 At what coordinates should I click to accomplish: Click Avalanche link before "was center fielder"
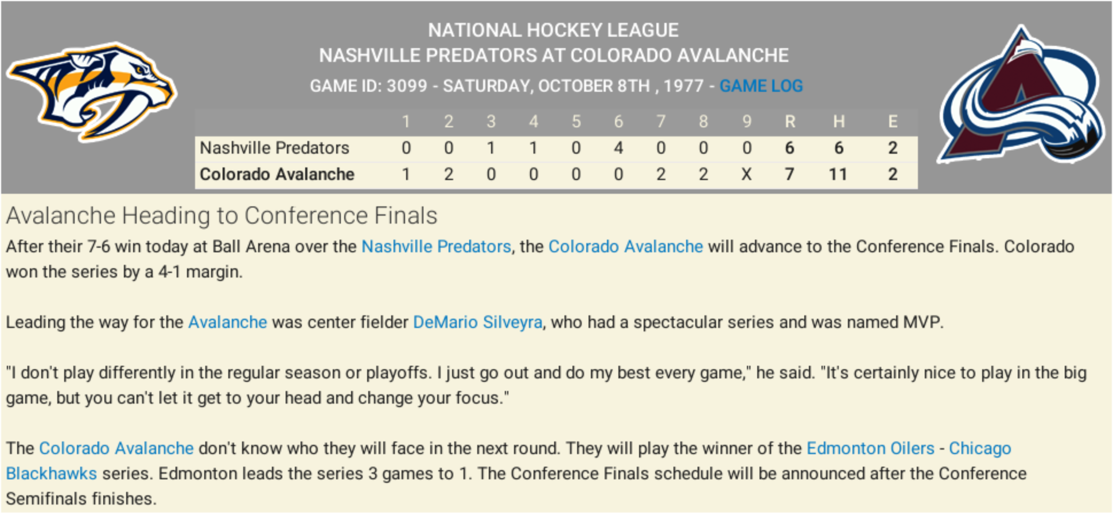pos(228,322)
